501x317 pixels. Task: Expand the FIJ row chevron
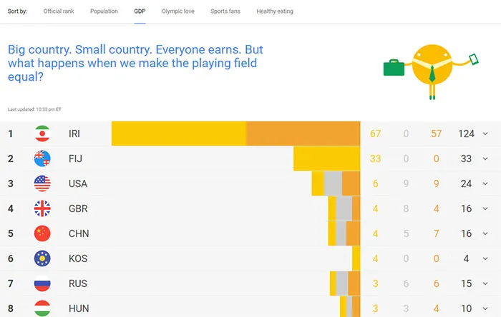[x=485, y=158]
